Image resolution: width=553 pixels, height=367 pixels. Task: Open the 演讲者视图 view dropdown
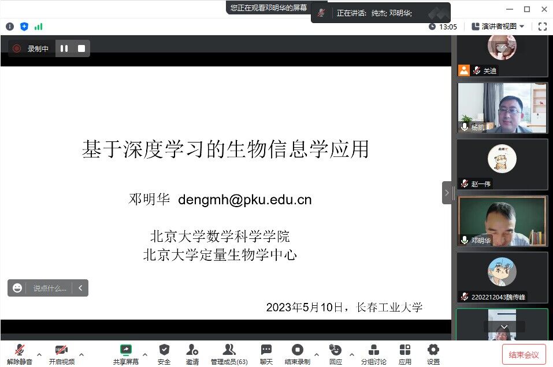point(498,27)
